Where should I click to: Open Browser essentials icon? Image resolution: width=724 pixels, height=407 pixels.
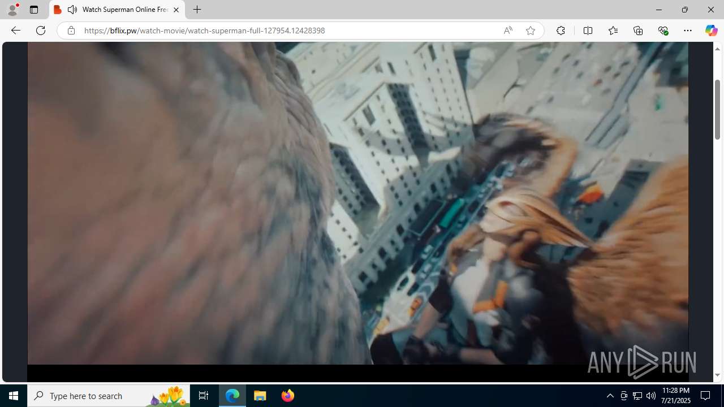(663, 31)
